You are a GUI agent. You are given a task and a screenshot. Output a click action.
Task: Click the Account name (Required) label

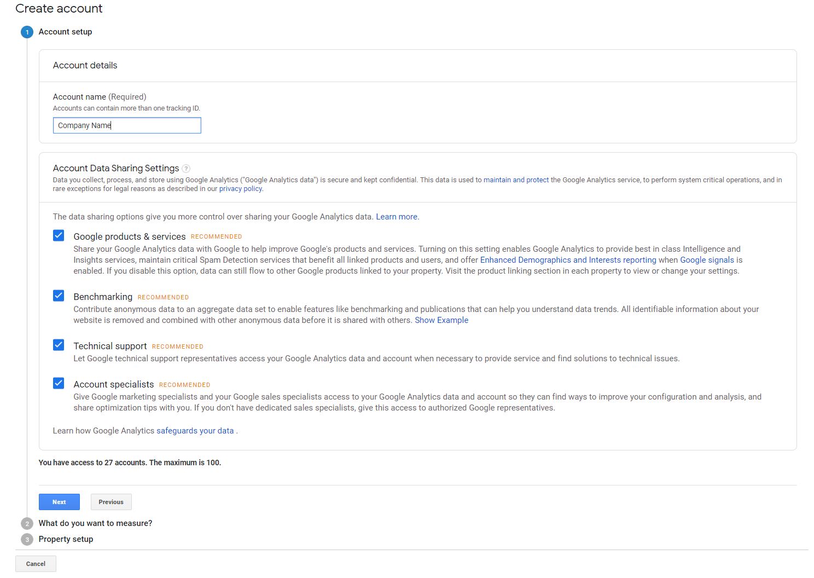100,97
